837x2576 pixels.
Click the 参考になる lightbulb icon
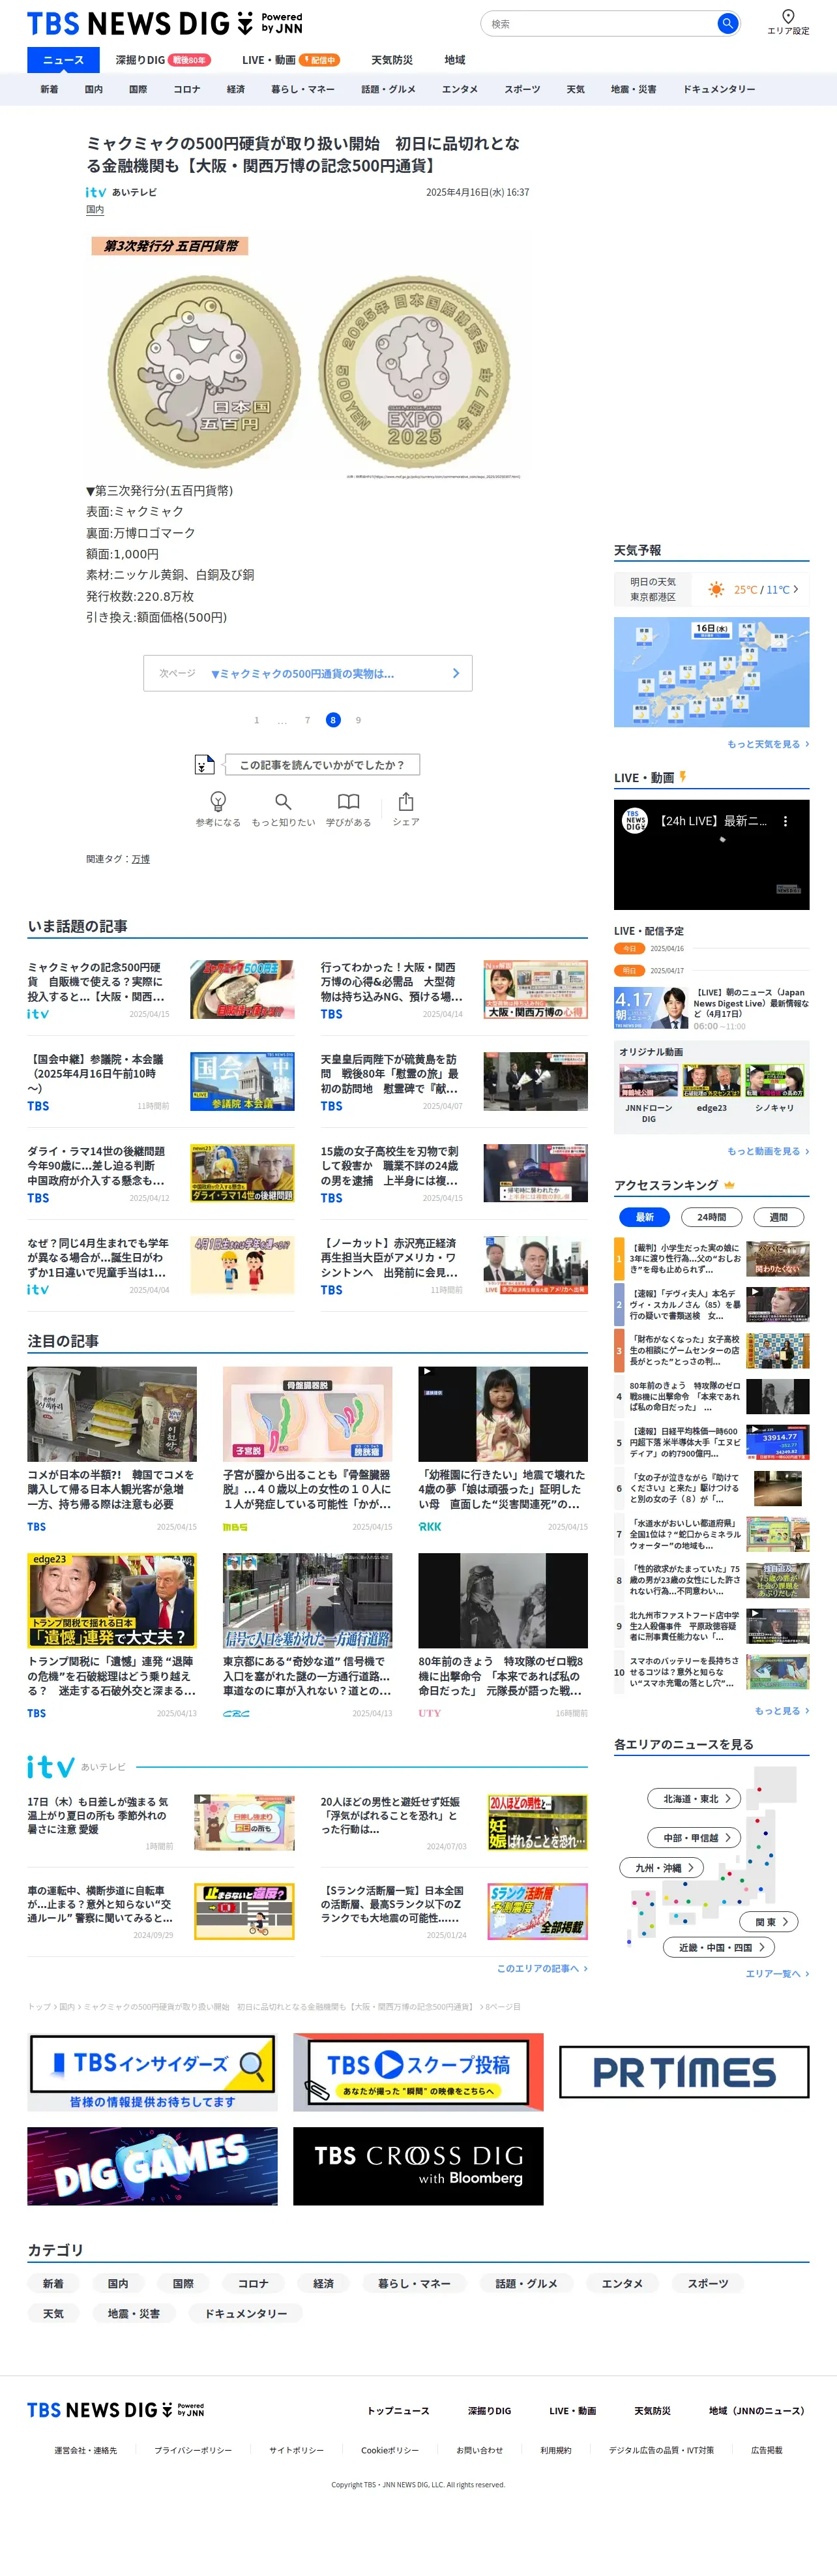click(x=218, y=801)
